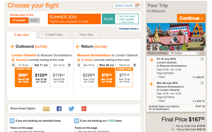The width and height of the screenshot is (212, 132).
Task: Show earlier return dates with minus
Action: point(79,65)
